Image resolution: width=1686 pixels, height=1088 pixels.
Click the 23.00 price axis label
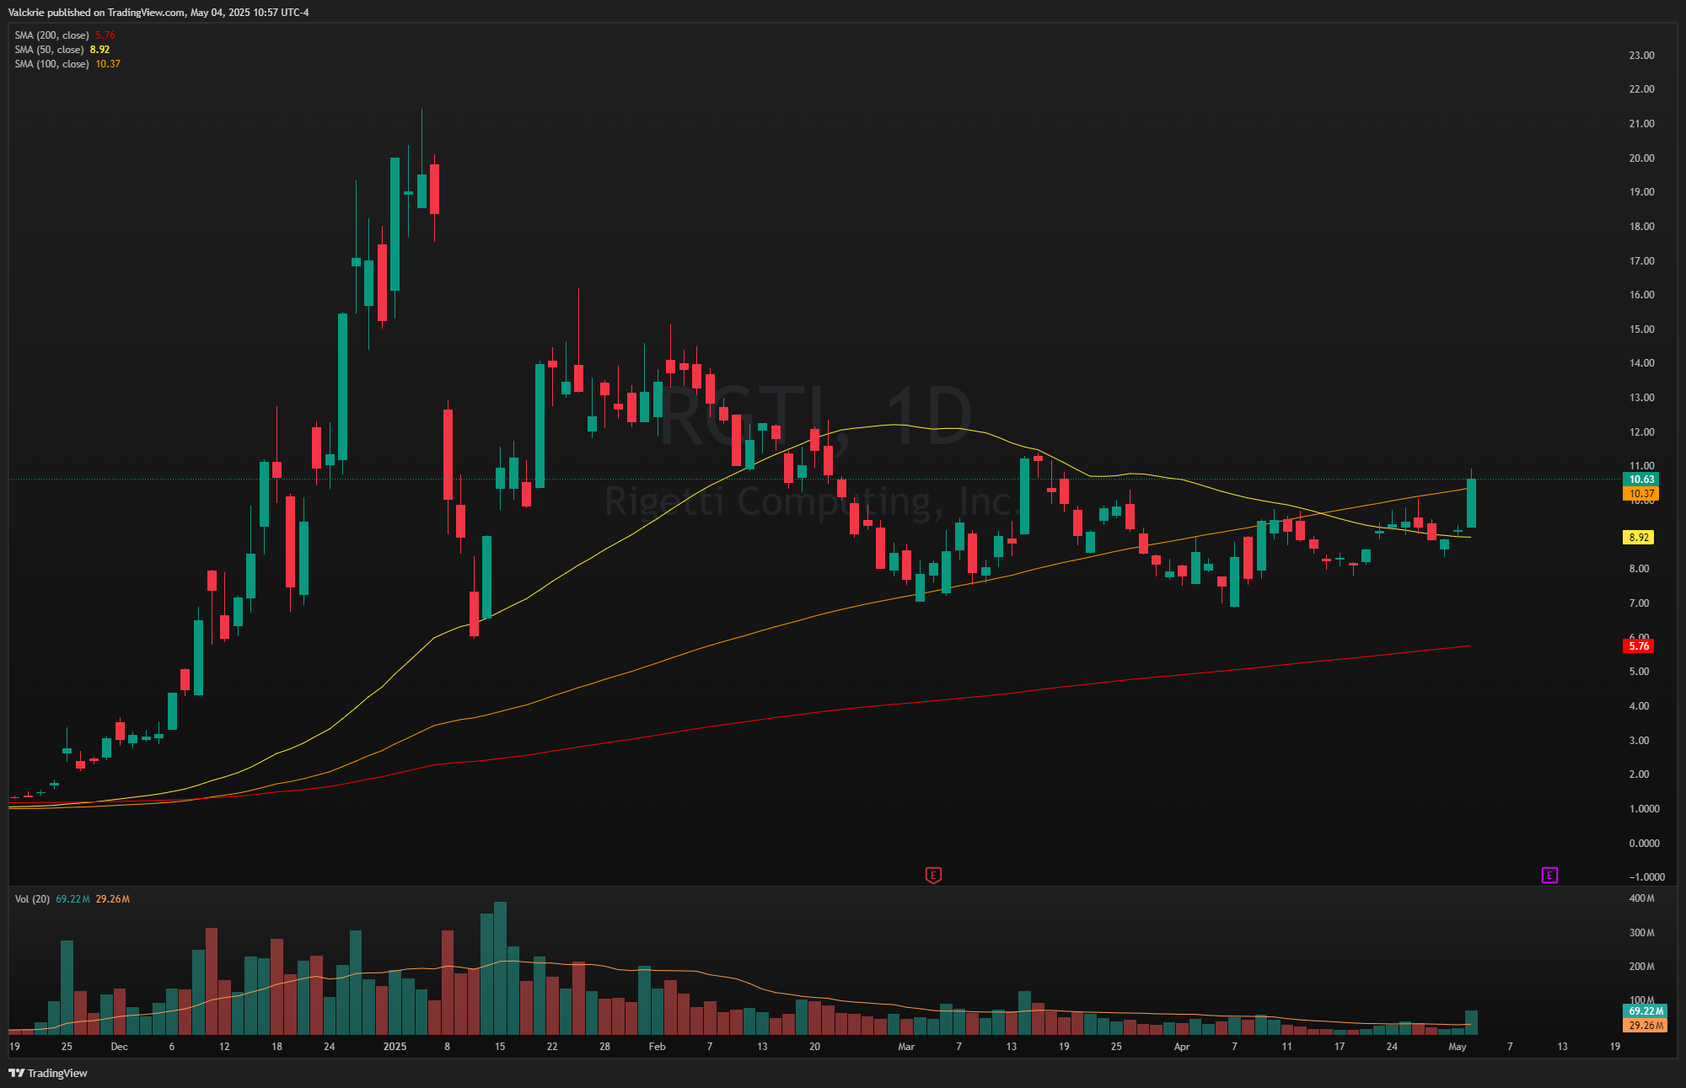[x=1641, y=56]
